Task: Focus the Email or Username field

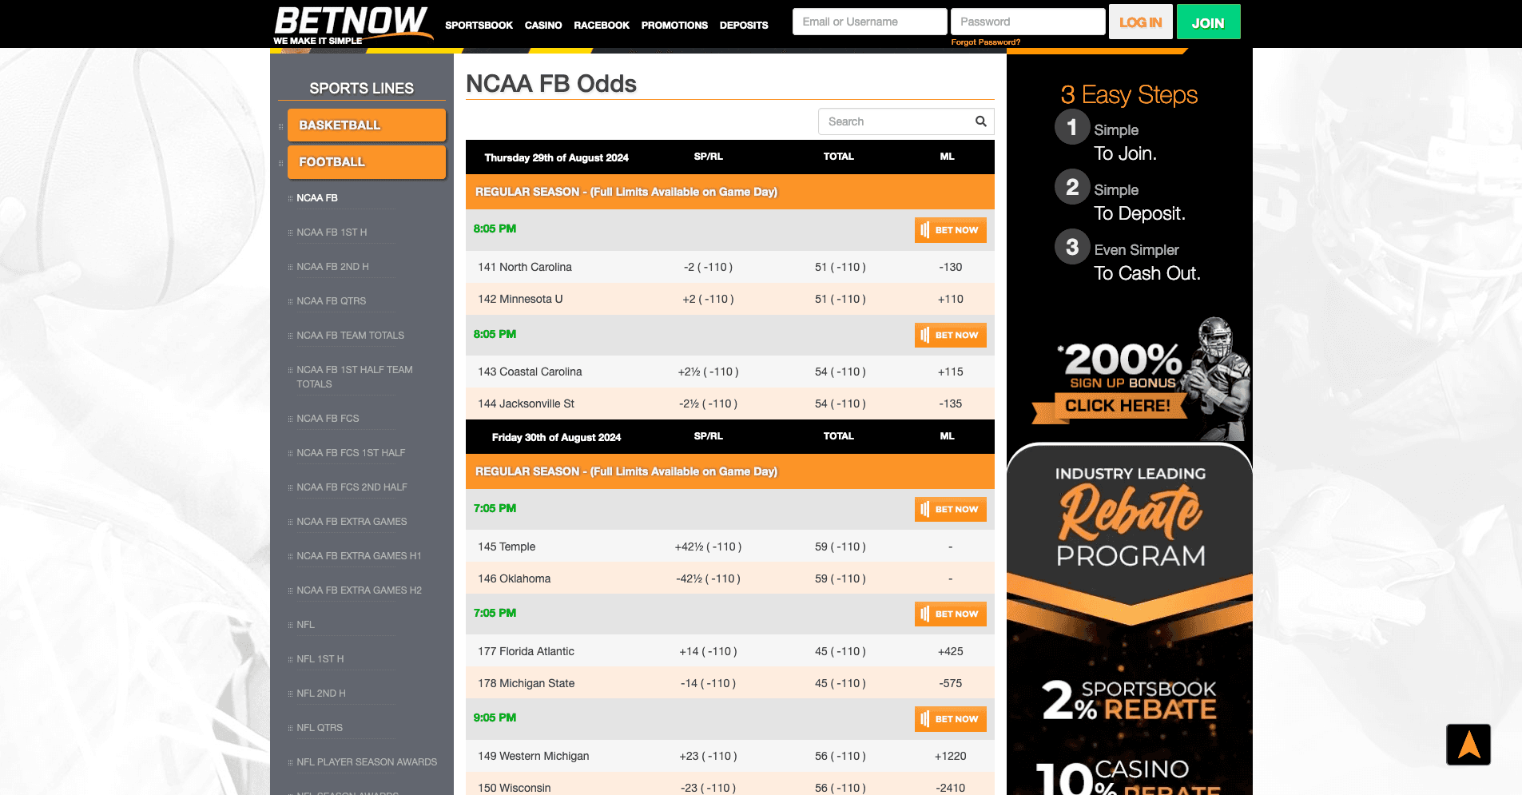Action: pos(869,22)
